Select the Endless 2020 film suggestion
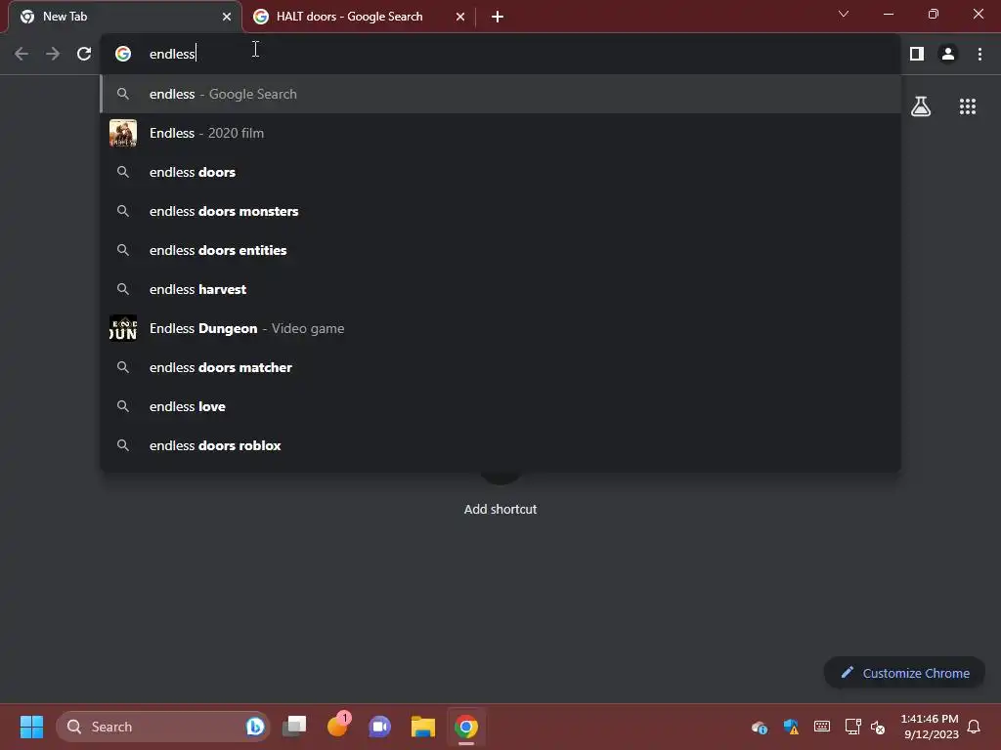1001x750 pixels. (500, 133)
